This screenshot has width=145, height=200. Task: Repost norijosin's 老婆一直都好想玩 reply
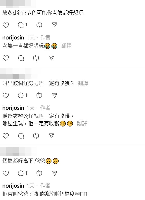point(36,58)
